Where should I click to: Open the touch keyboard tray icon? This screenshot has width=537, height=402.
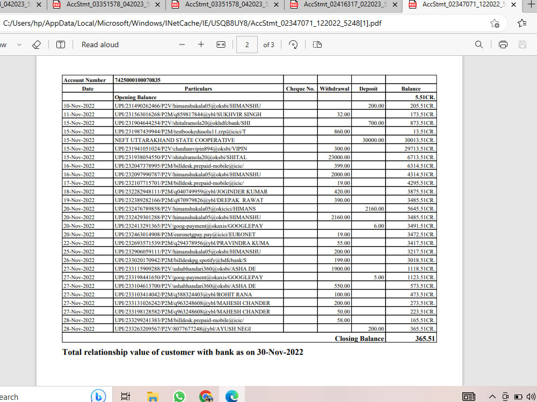(468, 397)
